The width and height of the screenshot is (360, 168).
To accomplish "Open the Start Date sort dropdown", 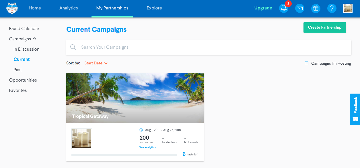I will (x=96, y=63).
